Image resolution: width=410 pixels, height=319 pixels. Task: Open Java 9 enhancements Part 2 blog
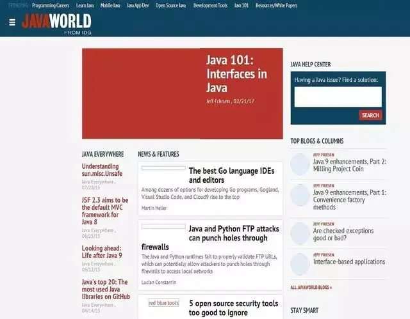pos(350,165)
